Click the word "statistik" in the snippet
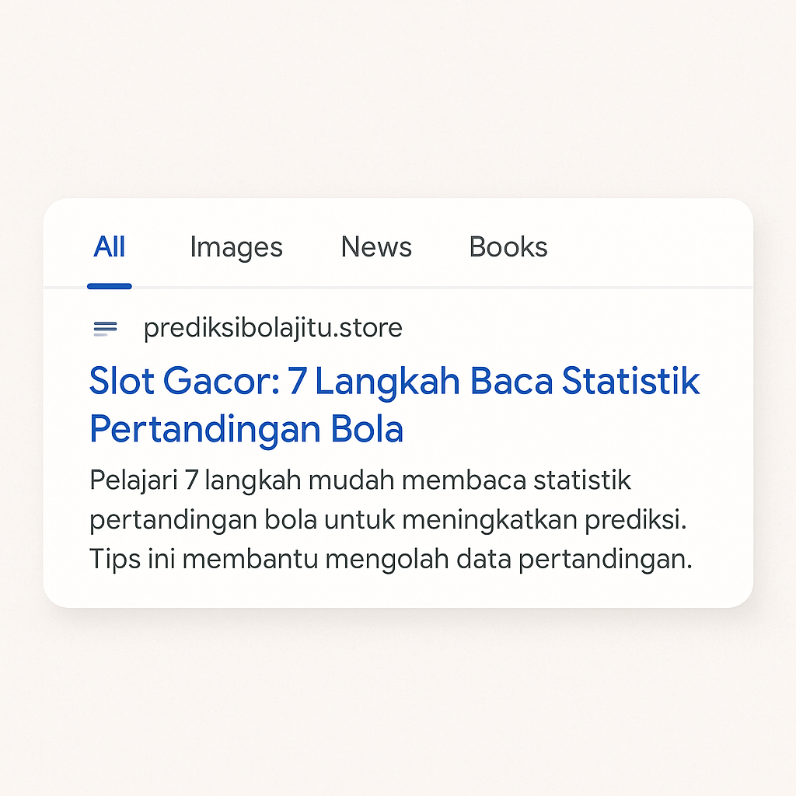Image resolution: width=796 pixels, height=796 pixels. 582,480
